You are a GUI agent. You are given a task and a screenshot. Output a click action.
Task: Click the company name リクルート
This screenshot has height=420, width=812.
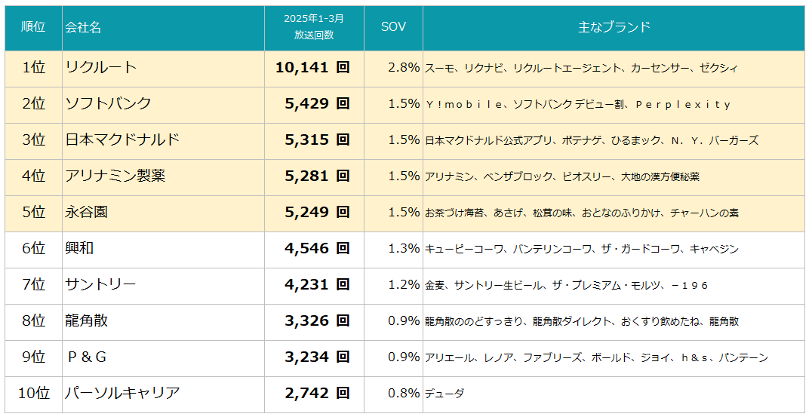coord(101,68)
